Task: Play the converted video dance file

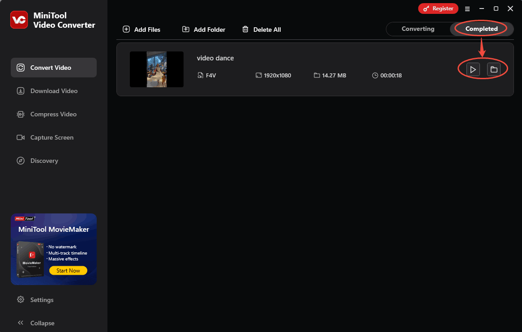Action: [x=473, y=69]
